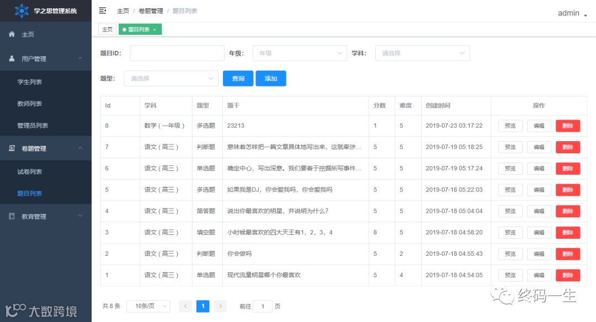Click the 学之思管理系统 logo icon
This screenshot has height=322, width=596.
22,10
